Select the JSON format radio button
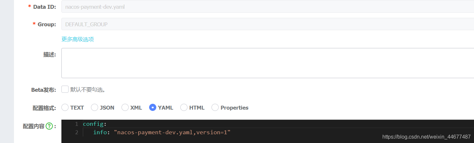This screenshot has height=143, width=474. point(95,107)
